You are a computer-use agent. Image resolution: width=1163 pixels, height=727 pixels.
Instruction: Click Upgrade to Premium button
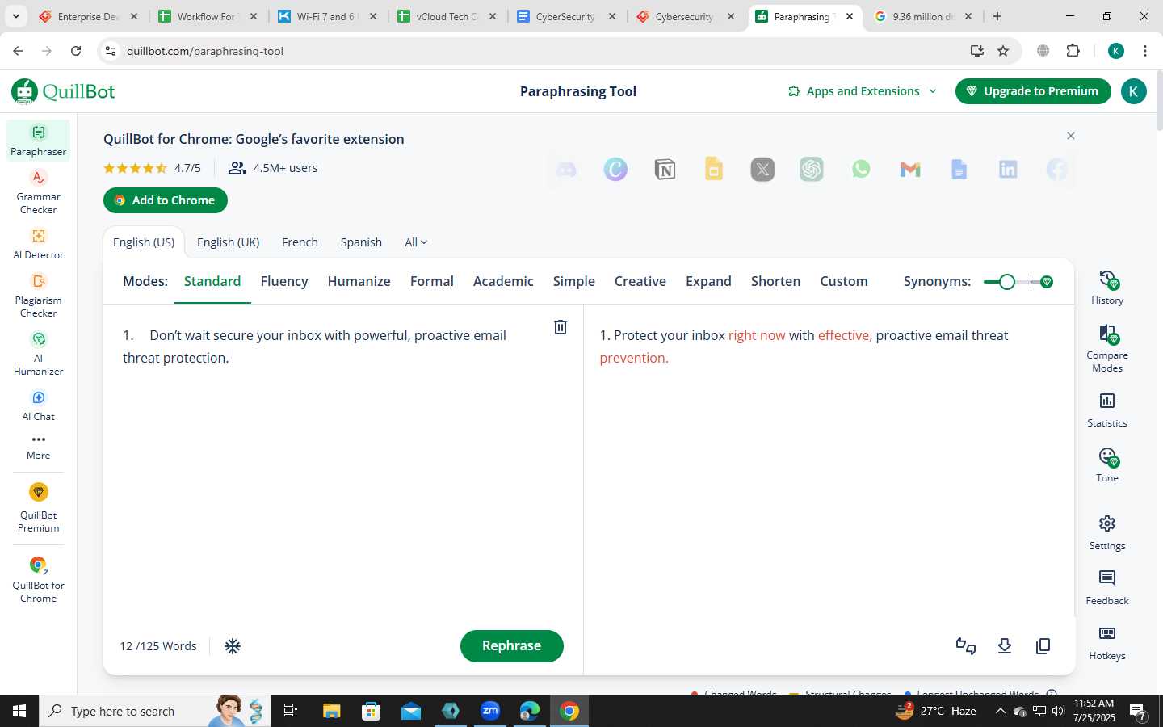[1033, 91]
